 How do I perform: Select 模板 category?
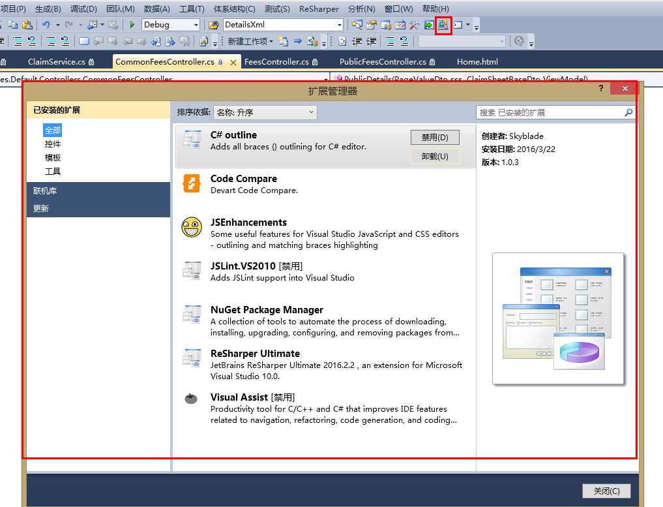pyautogui.click(x=53, y=158)
